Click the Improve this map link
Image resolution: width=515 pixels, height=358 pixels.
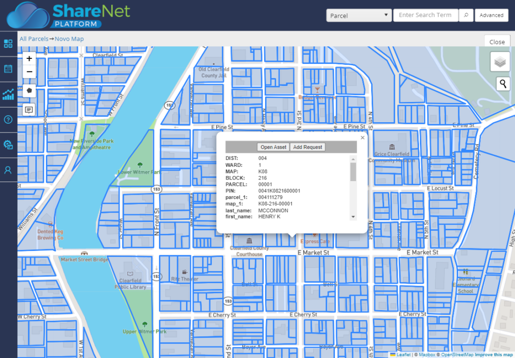(x=494, y=354)
